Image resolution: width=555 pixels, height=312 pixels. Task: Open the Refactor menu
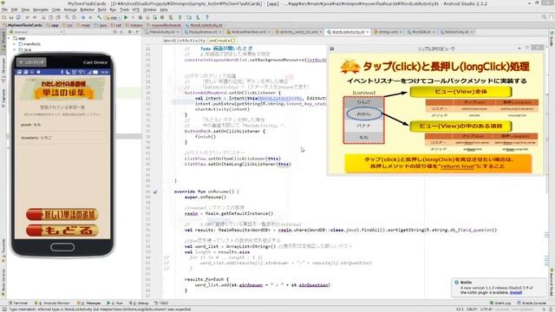87,10
